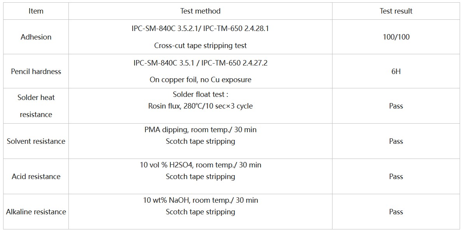This screenshot has height=231, width=462.
Task: Click the Rosin flux 280°C method text
Action: [x=200, y=106]
